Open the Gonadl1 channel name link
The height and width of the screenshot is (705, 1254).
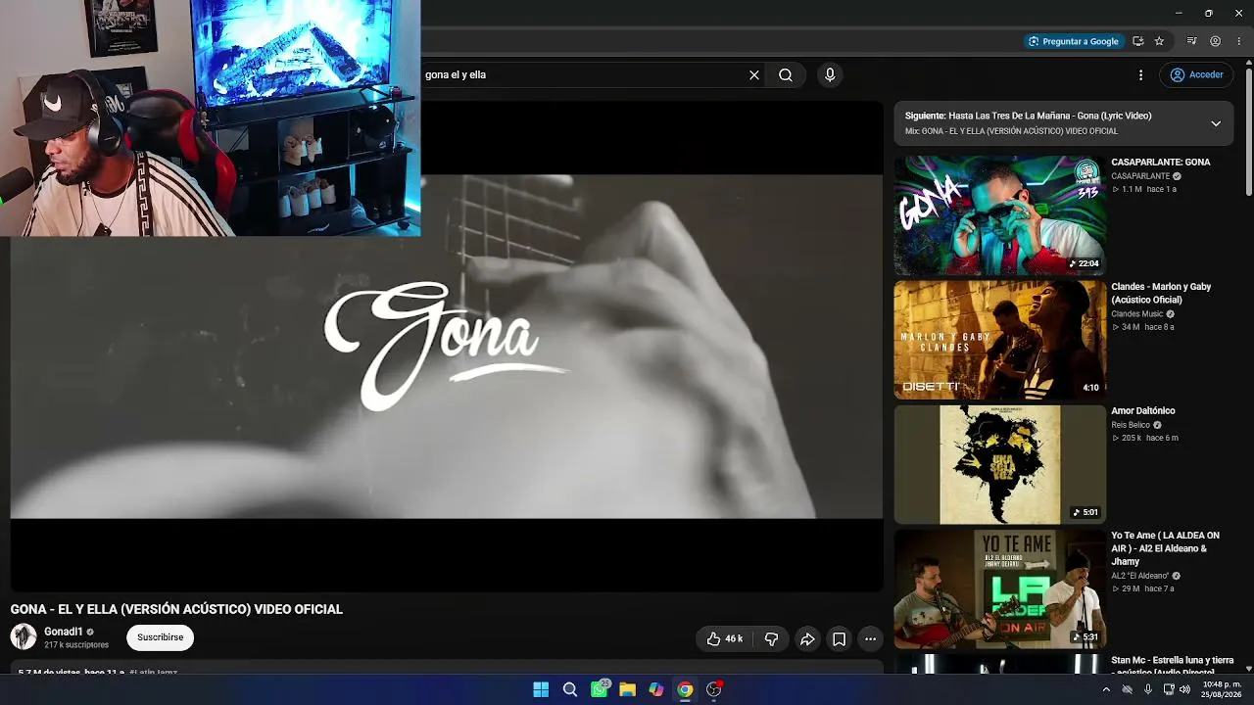[64, 632]
